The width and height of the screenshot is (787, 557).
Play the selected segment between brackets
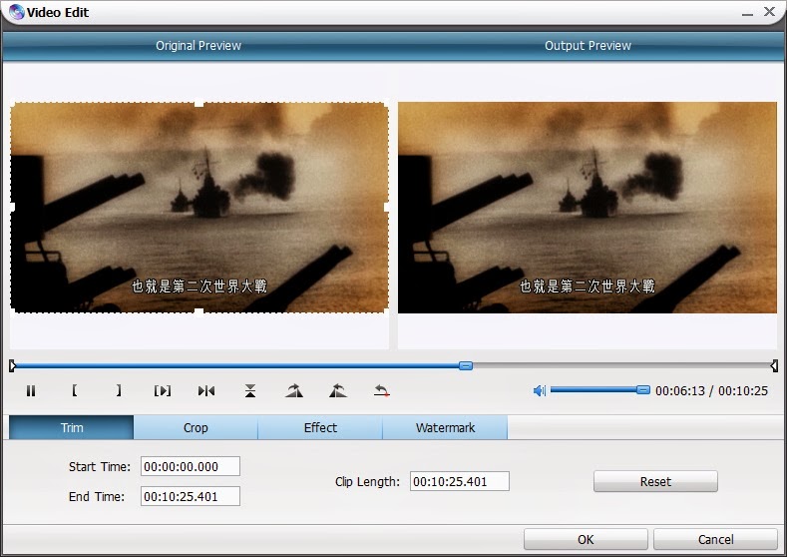pos(163,390)
